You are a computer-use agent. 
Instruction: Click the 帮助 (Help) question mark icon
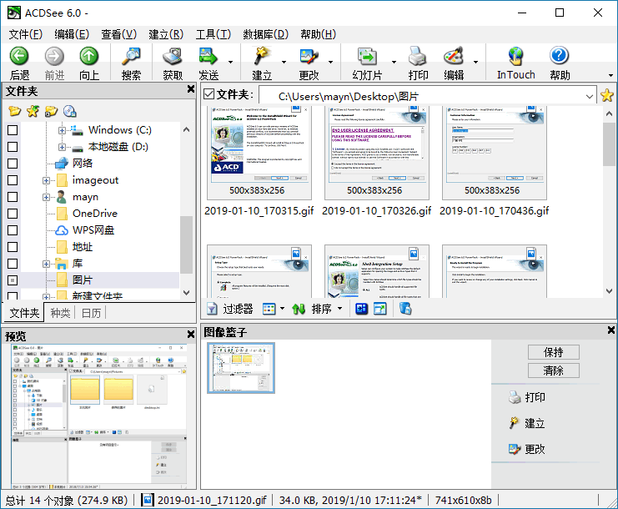[x=560, y=57]
